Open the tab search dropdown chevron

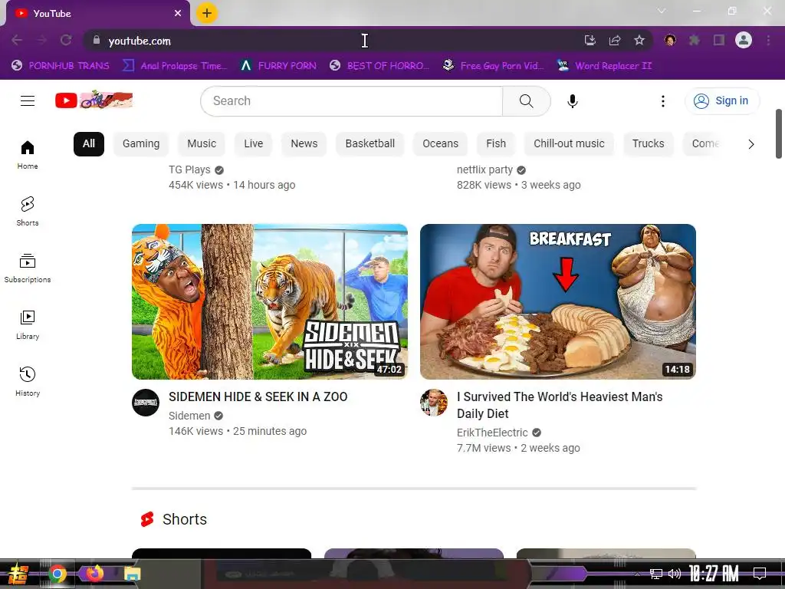click(x=662, y=11)
